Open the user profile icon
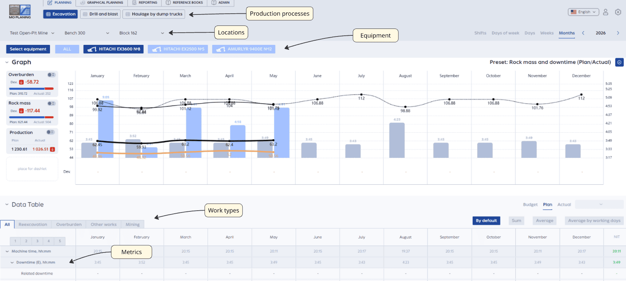 [x=605, y=12]
